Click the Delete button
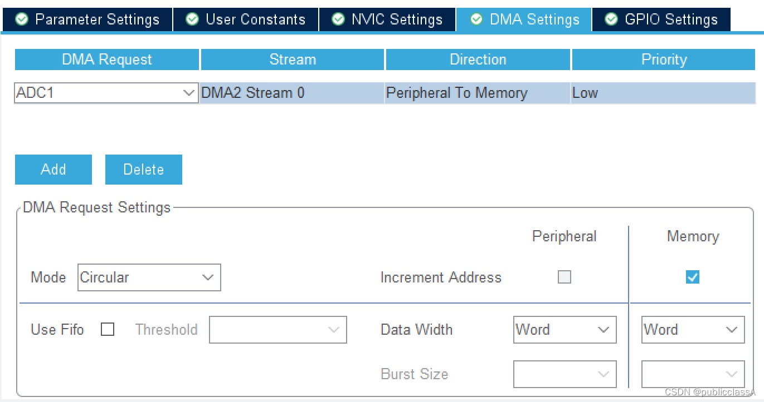764x402 pixels. tap(144, 170)
